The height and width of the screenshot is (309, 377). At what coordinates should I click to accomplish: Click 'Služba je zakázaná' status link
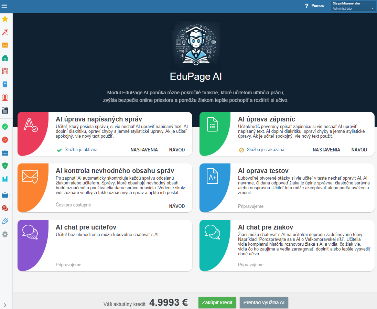[x=266, y=150]
